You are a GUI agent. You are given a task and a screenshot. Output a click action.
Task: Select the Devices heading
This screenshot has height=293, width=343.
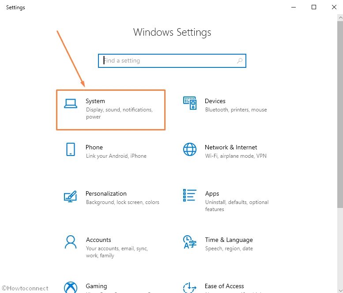point(215,101)
